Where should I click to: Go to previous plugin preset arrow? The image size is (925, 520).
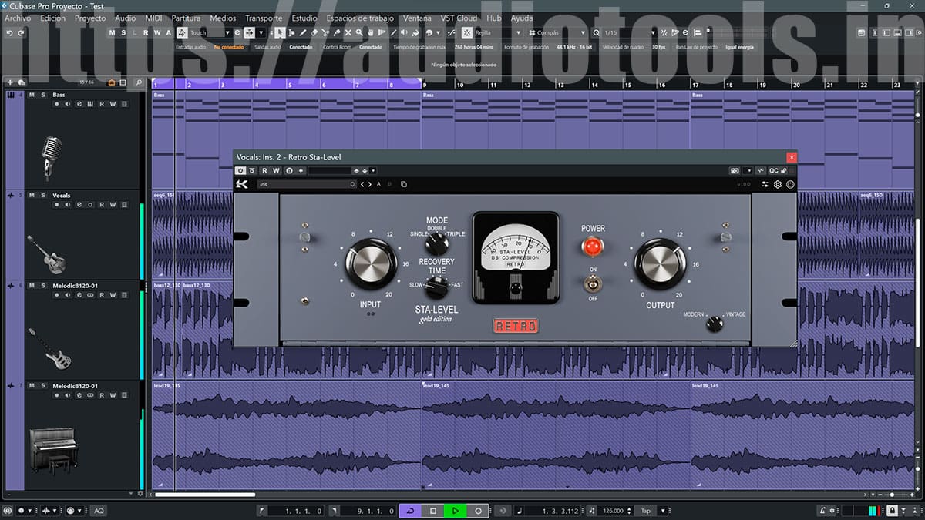[x=362, y=185]
